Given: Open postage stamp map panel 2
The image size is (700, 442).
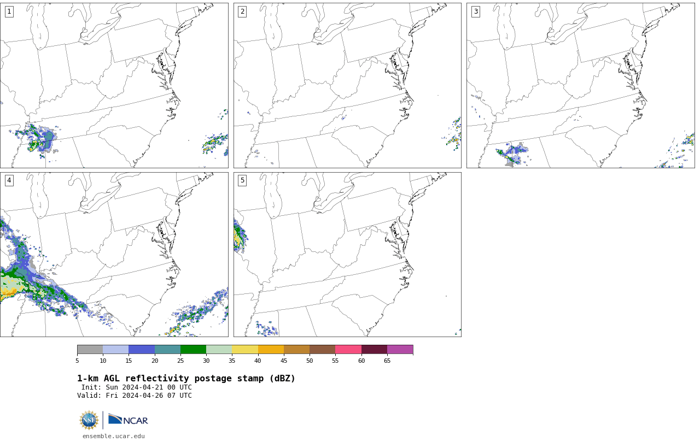Looking at the screenshot, I should [x=347, y=85].
